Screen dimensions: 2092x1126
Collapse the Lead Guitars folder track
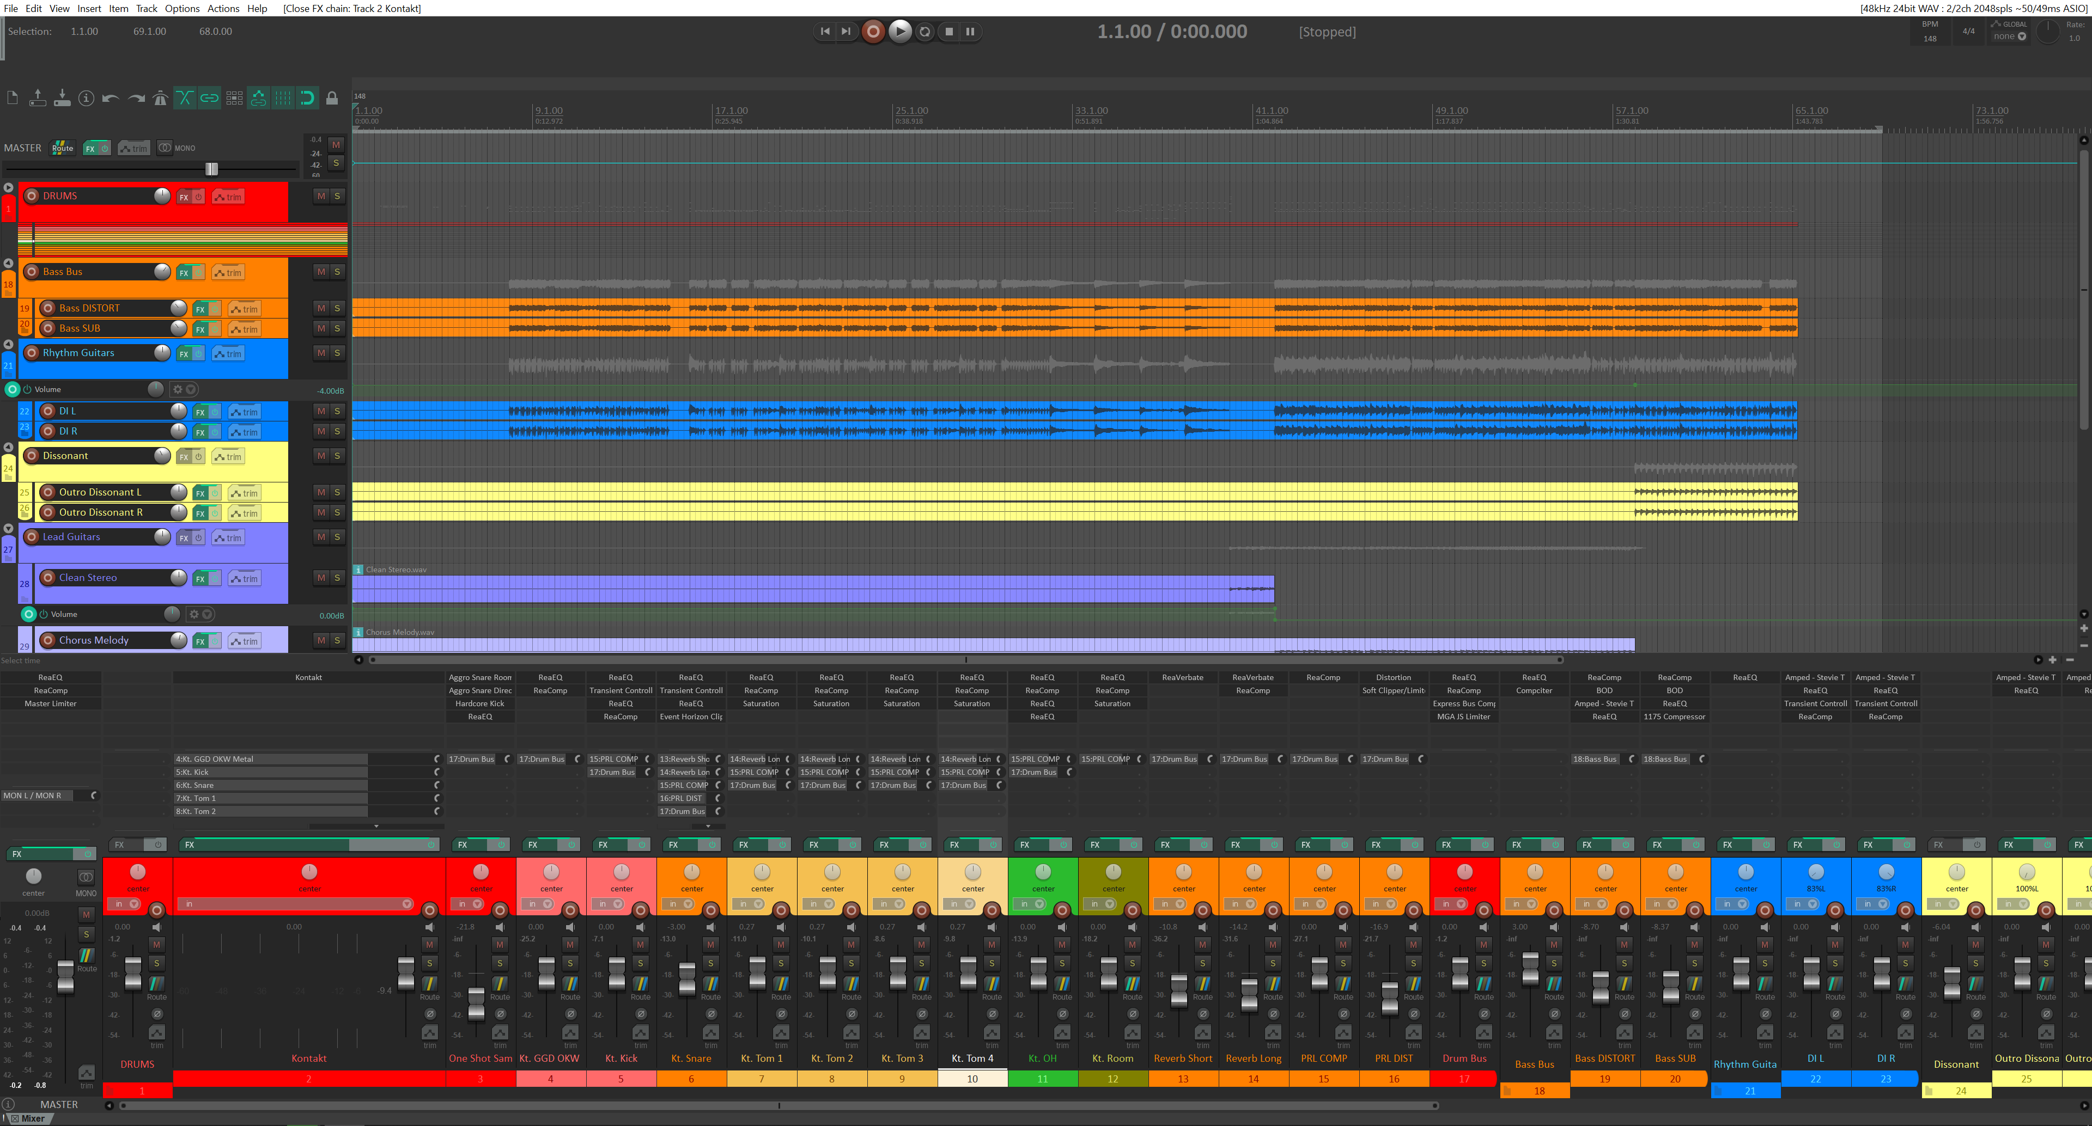click(8, 529)
